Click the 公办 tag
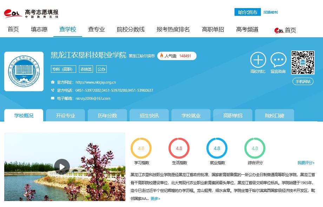This screenshot has height=207, width=323. tap(101, 69)
